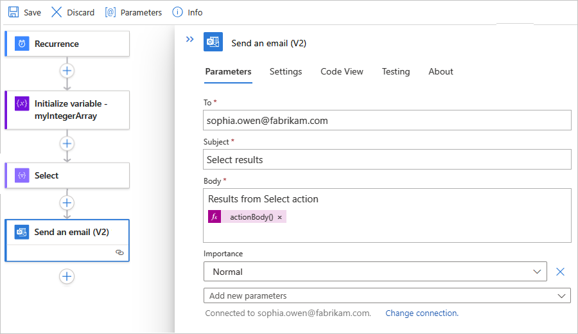Screen dimensions: 578x334
Task: Select the Select action icon
Action: 22,175
